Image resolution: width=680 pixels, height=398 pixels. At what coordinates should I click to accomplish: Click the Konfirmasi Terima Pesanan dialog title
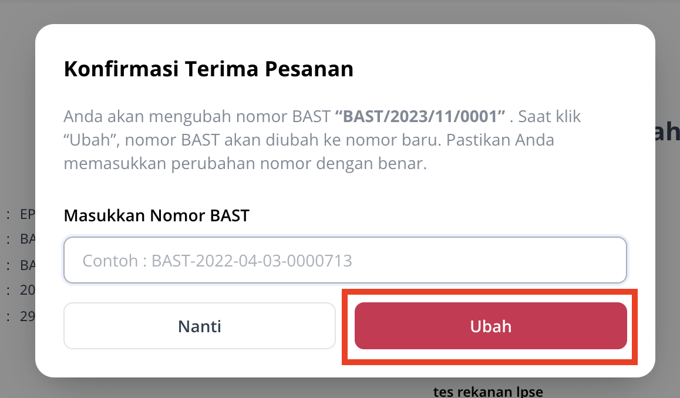208,69
